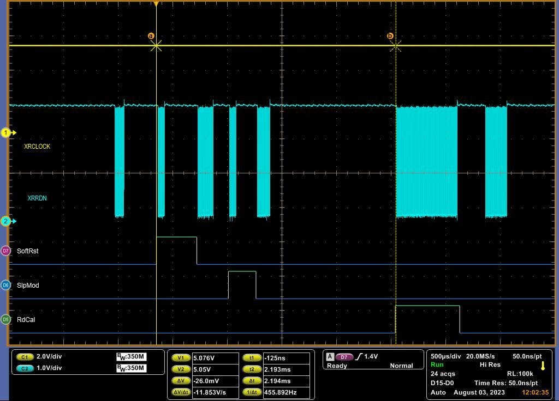
Task: Select cursor b crosshair on waveform
Action: click(395, 46)
